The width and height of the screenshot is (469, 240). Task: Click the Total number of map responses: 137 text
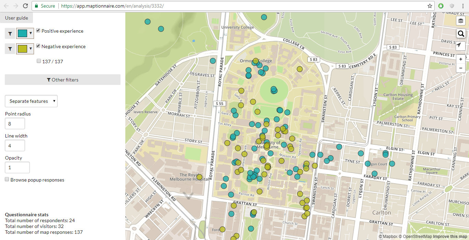point(44,232)
